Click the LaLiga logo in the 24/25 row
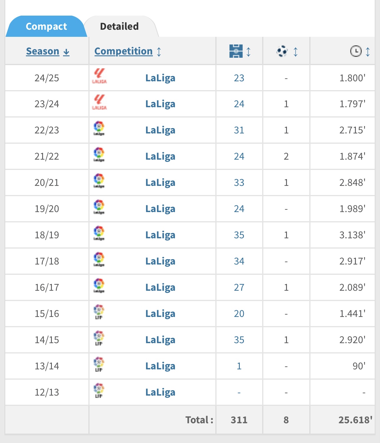Screen dimensions: 380x443 (x=99, y=76)
